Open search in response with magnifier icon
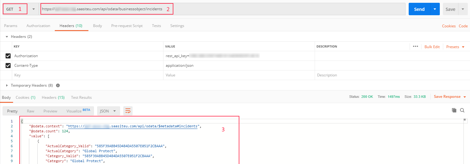Image resolution: width=470 pixels, height=164 pixels. (462, 110)
